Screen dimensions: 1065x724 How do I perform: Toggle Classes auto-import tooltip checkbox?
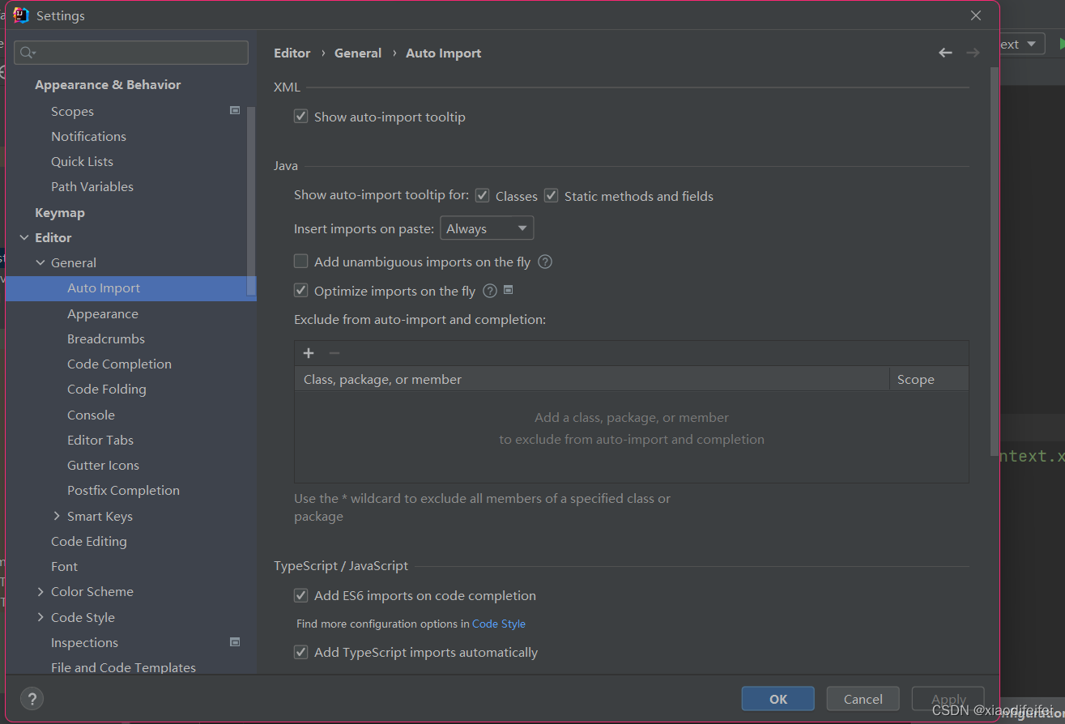click(x=482, y=196)
